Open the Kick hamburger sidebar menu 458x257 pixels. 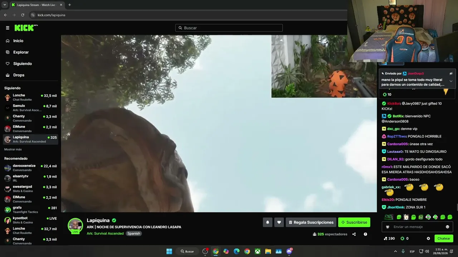pyautogui.click(x=8, y=28)
